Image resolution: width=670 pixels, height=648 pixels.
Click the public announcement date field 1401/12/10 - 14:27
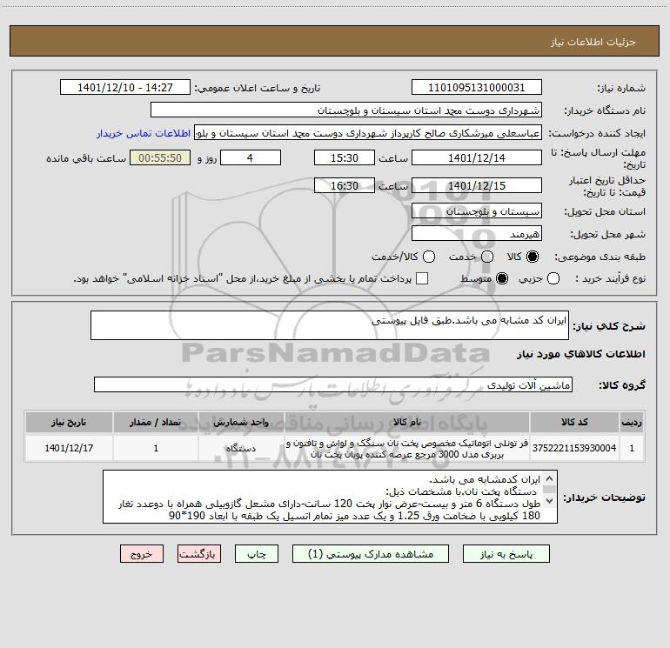tap(125, 88)
